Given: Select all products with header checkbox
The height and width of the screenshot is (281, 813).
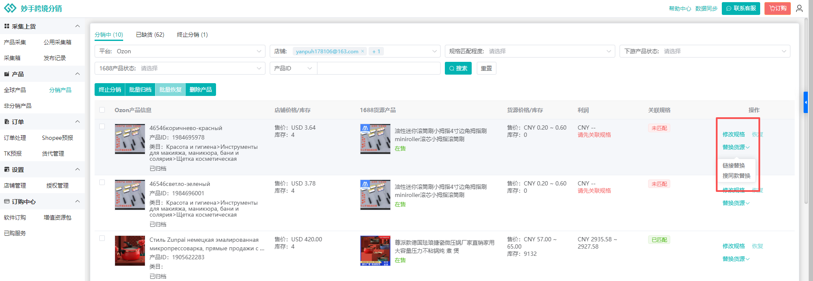Looking at the screenshot, I should pos(102,110).
